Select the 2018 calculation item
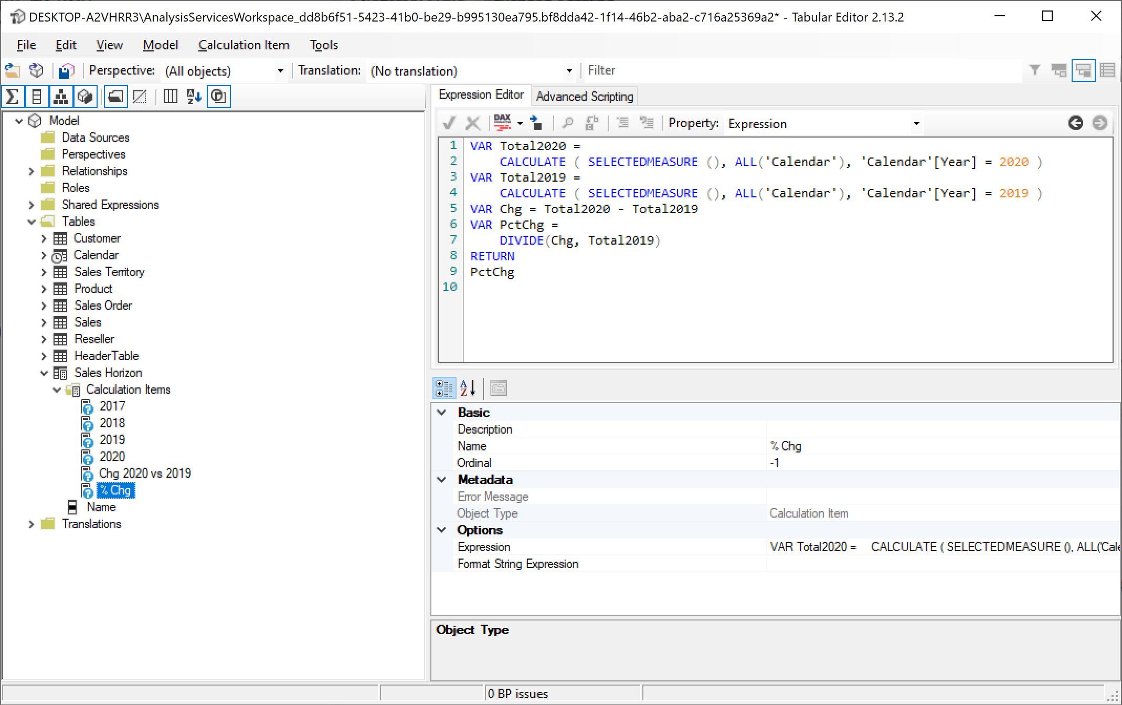Image resolution: width=1122 pixels, height=705 pixels. pyautogui.click(x=112, y=423)
